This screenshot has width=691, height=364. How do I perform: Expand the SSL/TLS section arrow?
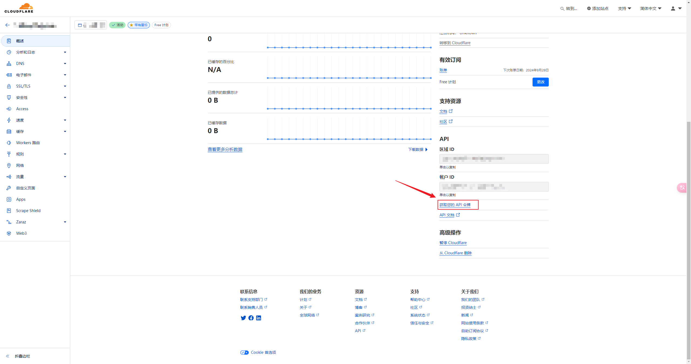coord(65,86)
